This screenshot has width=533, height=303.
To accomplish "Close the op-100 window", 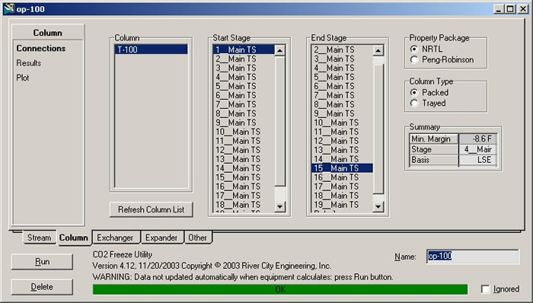I will click(x=523, y=9).
